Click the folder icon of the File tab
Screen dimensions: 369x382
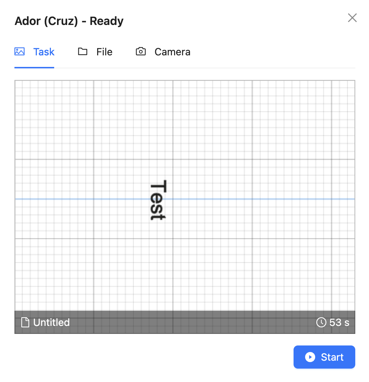coord(83,51)
